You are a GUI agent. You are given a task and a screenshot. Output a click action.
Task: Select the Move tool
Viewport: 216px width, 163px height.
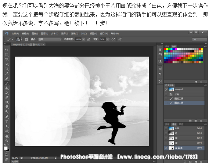[7, 50]
